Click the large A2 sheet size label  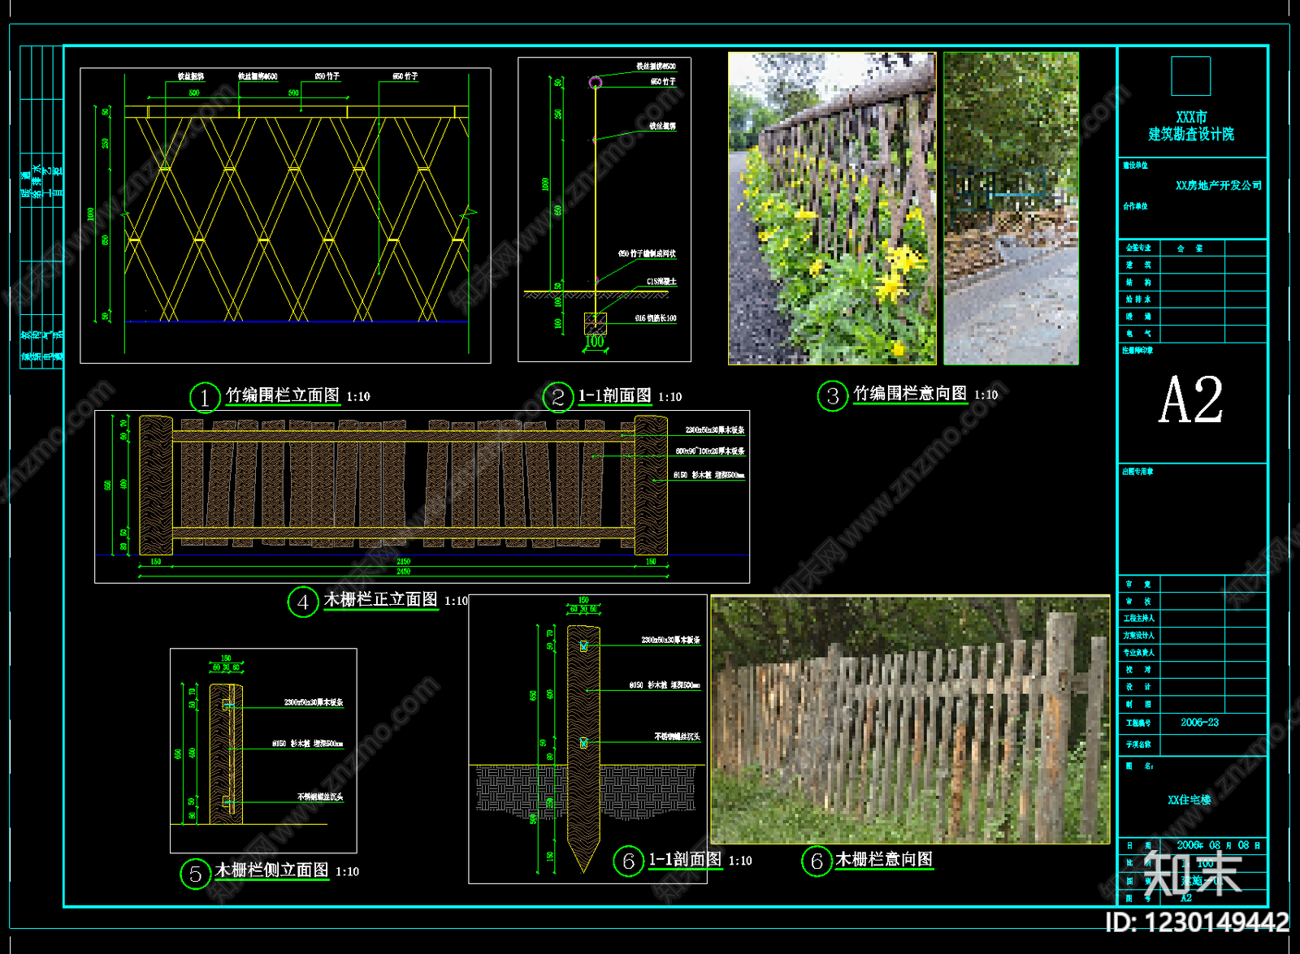coord(1191,400)
